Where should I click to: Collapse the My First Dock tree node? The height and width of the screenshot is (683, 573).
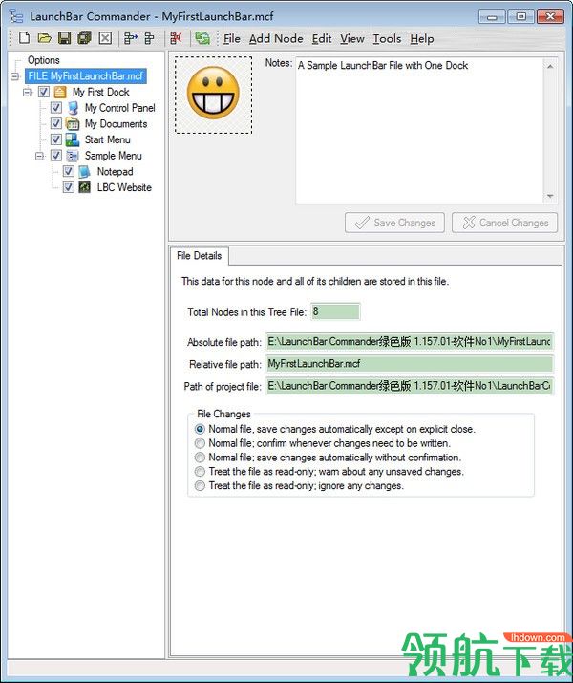(x=28, y=92)
